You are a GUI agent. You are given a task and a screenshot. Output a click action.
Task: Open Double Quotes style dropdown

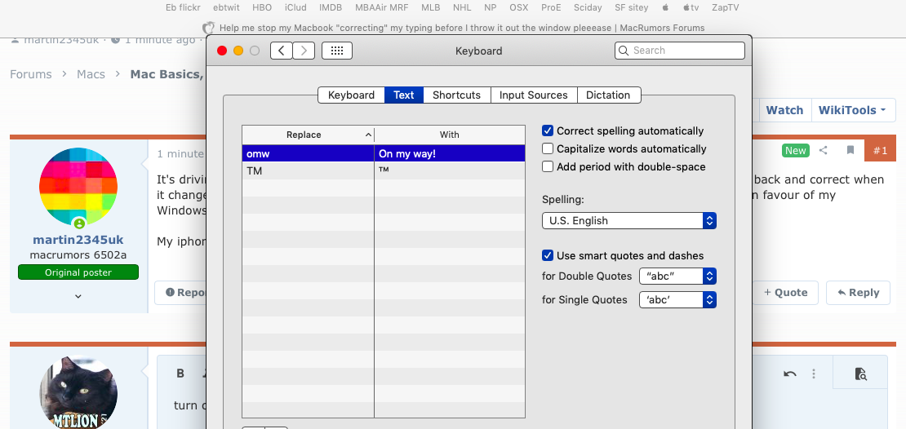[x=677, y=276]
